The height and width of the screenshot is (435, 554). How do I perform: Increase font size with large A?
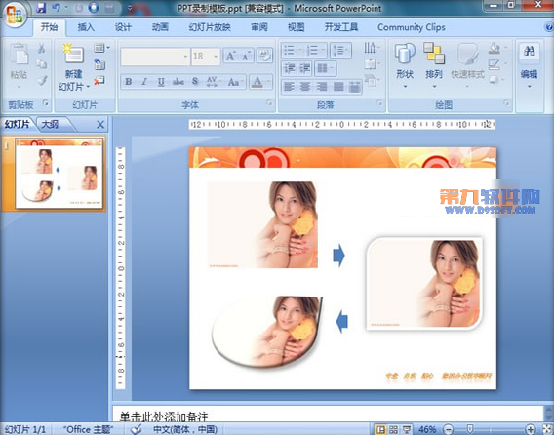[231, 56]
